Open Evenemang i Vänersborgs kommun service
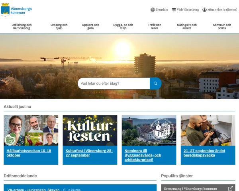Image resolution: width=239 pixels, height=191 pixels. pyautogui.click(x=190, y=189)
